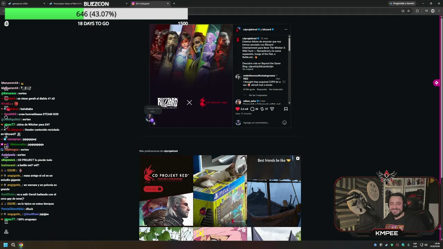This screenshot has height=249, width=443.
Task: Open raiken_ashe commenter profile
Action: coord(249,101)
